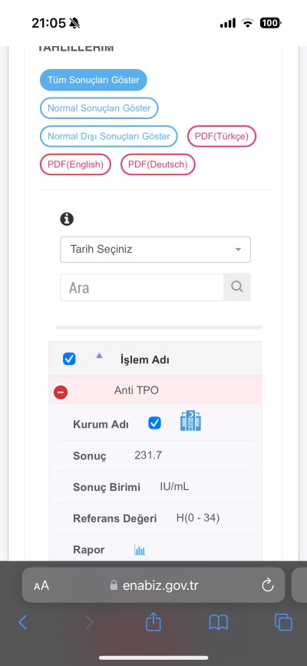
Task: Open the Tarih Seçiniz dropdown
Action: tap(155, 250)
